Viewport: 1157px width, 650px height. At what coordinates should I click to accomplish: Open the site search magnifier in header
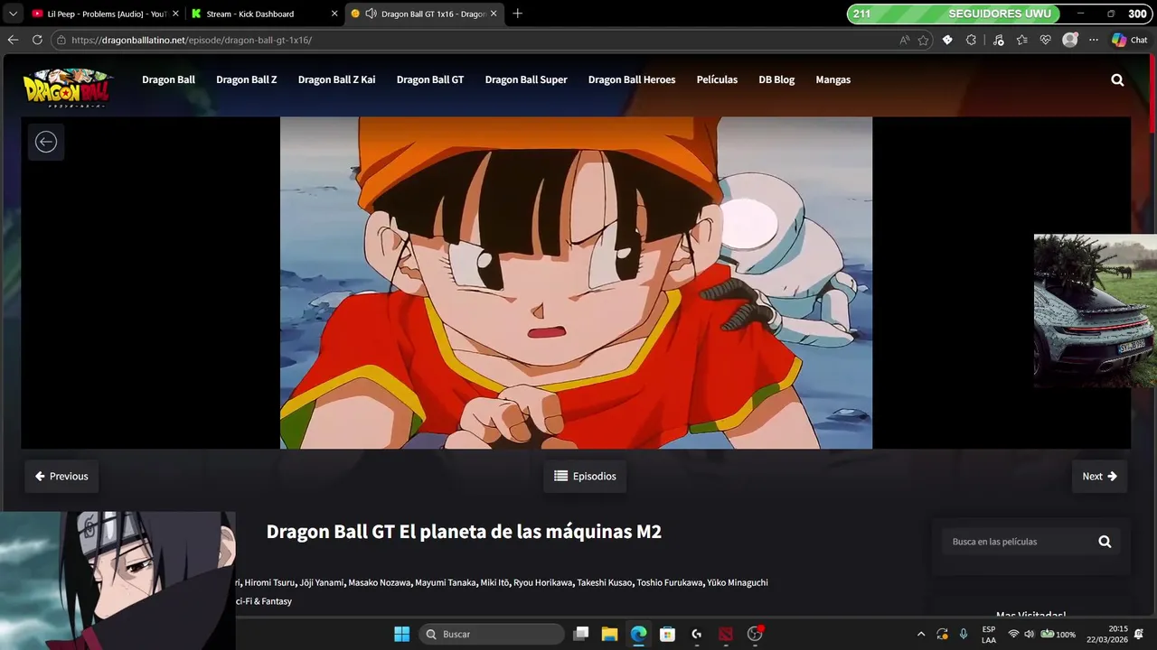(1117, 79)
